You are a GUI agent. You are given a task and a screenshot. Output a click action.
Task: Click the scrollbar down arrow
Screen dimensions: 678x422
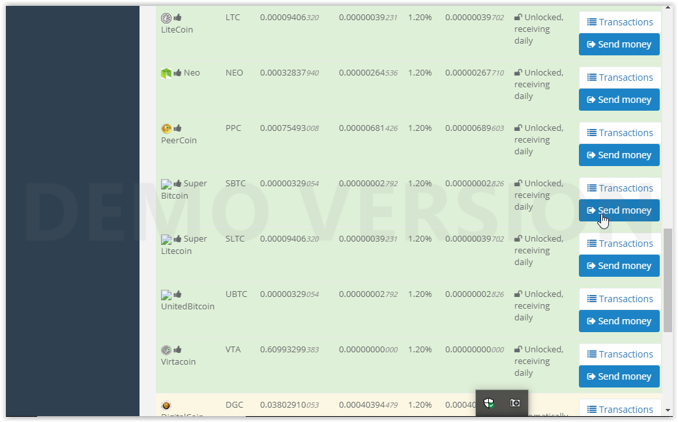tap(668, 410)
